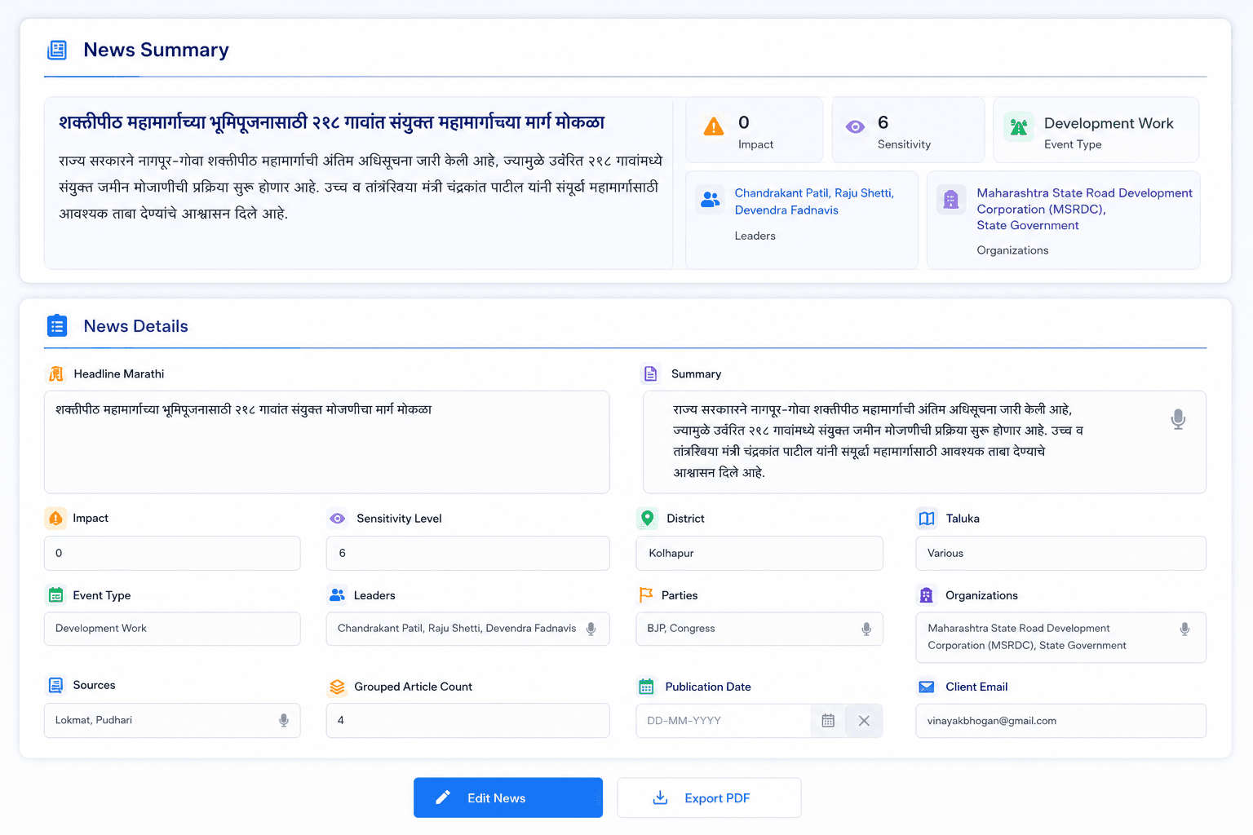Click the News Summary newspaper icon
The image size is (1253, 835).
click(57, 50)
